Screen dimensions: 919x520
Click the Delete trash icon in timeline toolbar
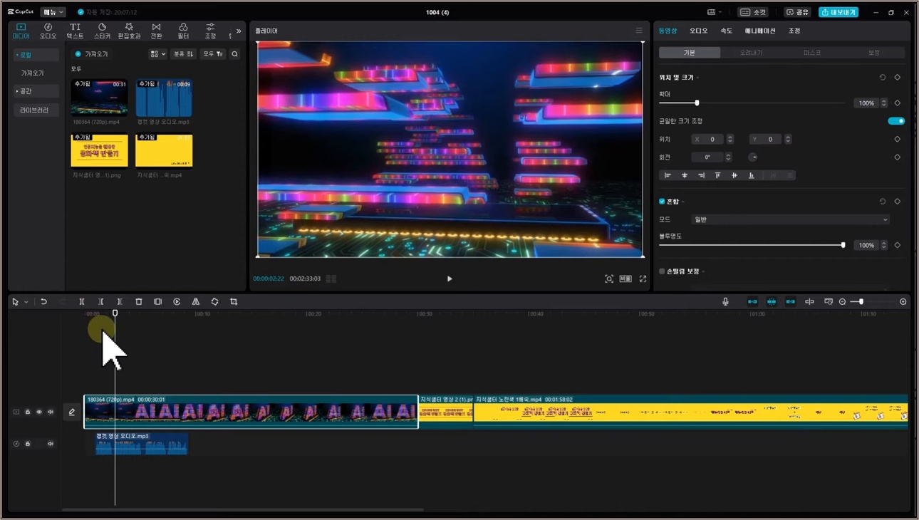[x=139, y=302]
